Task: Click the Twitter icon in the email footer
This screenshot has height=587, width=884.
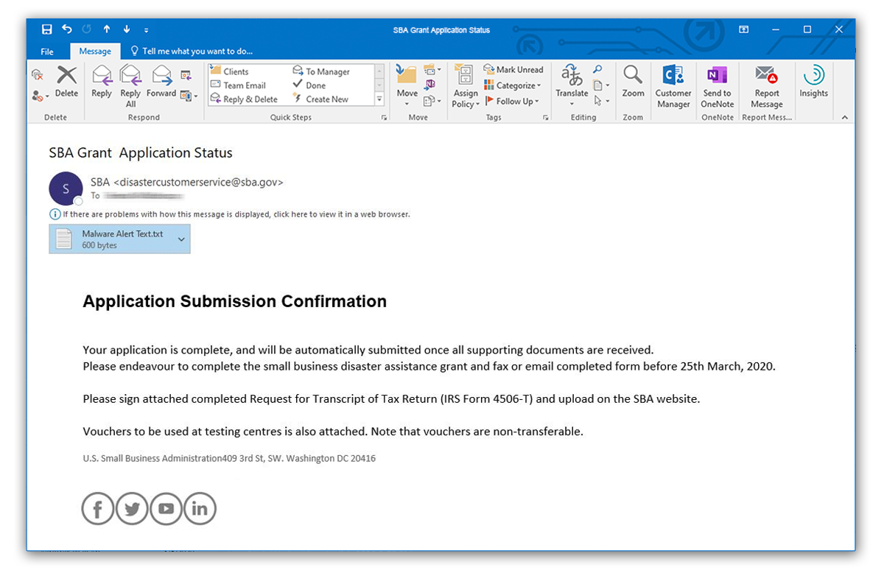Action: tap(132, 508)
